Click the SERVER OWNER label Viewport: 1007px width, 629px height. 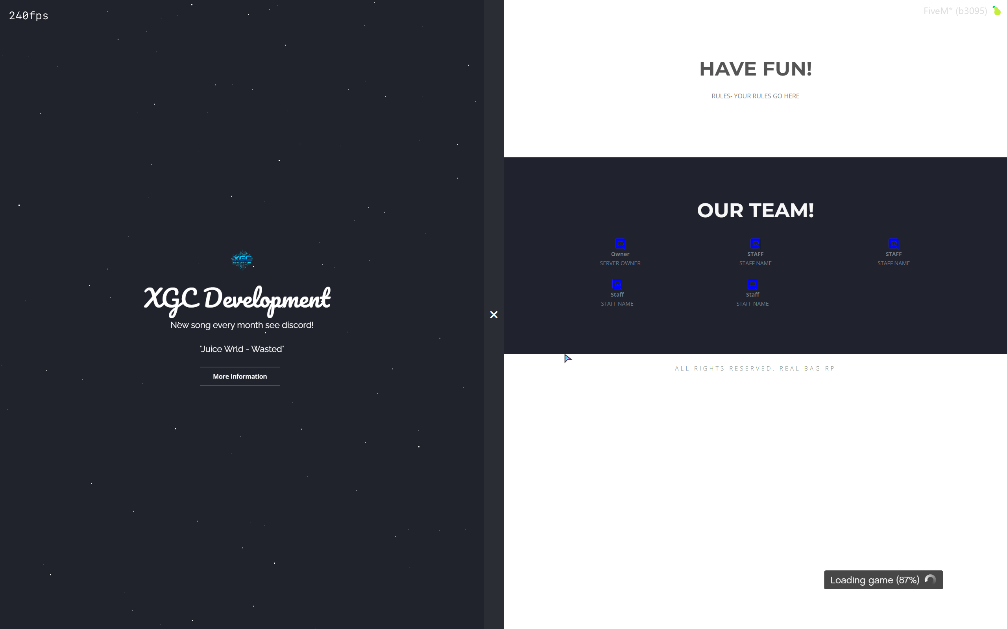tap(620, 263)
